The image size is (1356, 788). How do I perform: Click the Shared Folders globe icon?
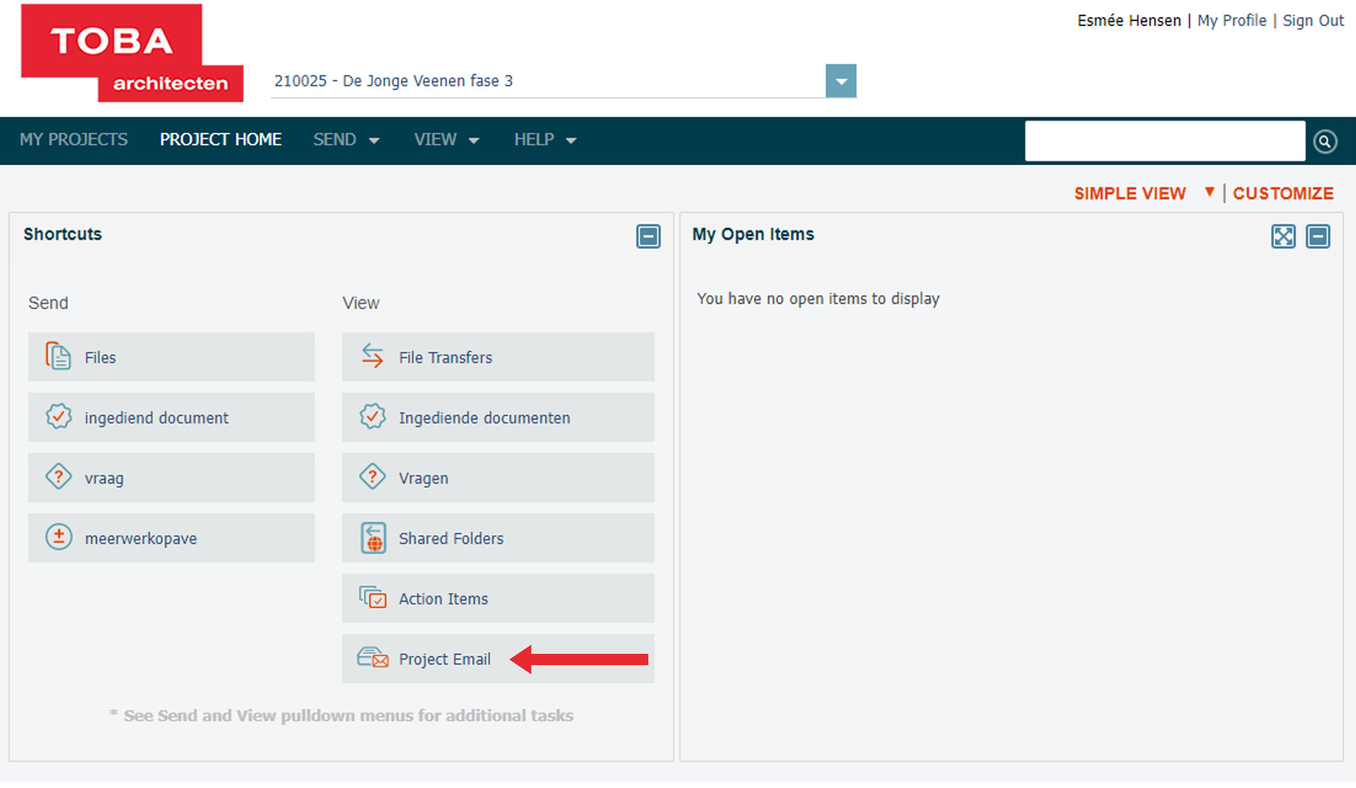point(373,538)
